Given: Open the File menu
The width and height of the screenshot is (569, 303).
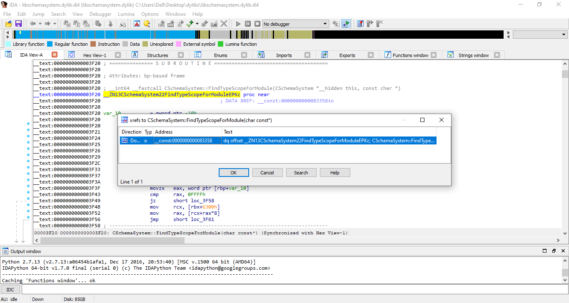Looking at the screenshot, I should [x=7, y=14].
